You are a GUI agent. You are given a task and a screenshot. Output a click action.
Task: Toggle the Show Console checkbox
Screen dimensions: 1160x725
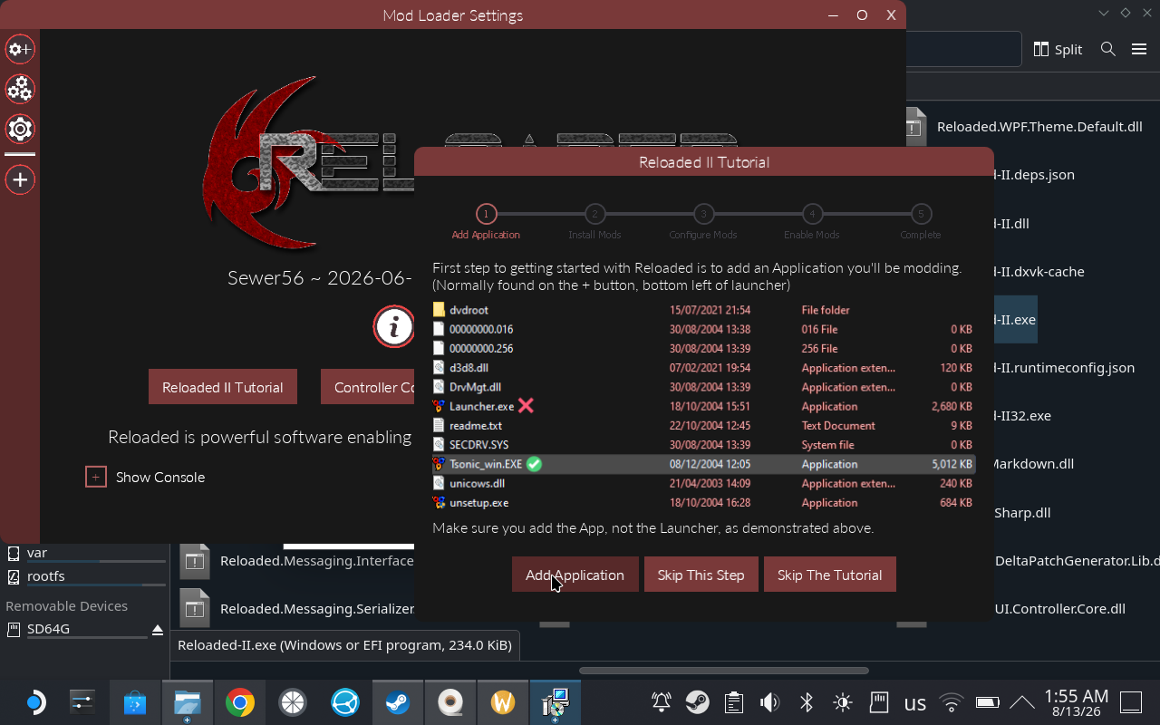[x=96, y=477]
